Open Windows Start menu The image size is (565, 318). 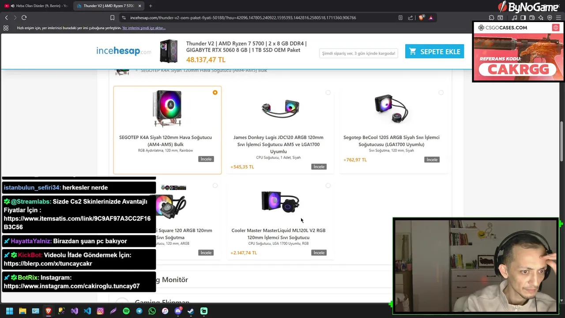pyautogui.click(x=9, y=311)
